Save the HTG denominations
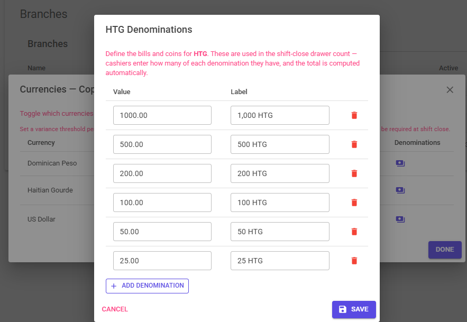 coord(354,309)
